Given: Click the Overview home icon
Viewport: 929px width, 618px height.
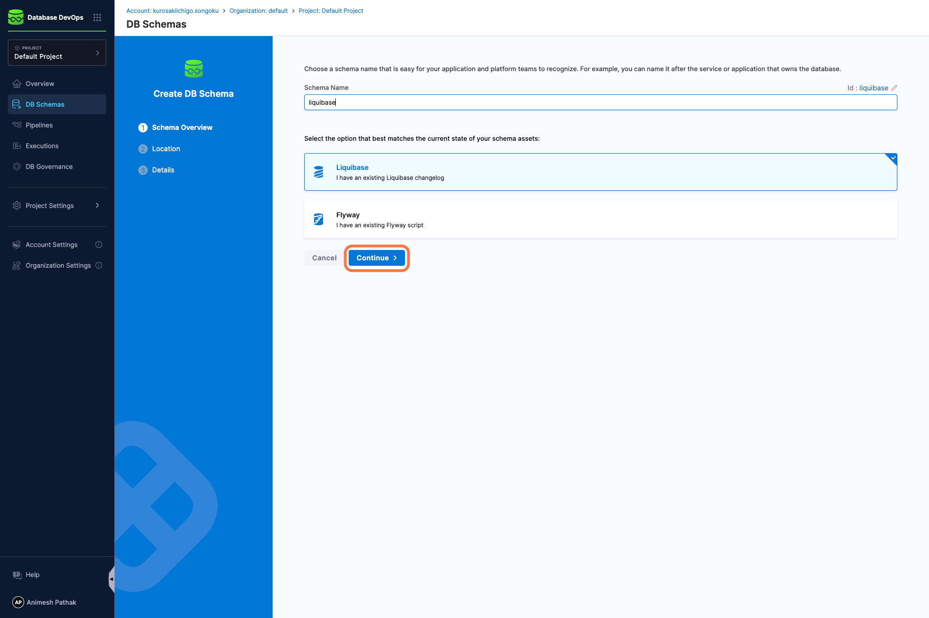Looking at the screenshot, I should [17, 83].
